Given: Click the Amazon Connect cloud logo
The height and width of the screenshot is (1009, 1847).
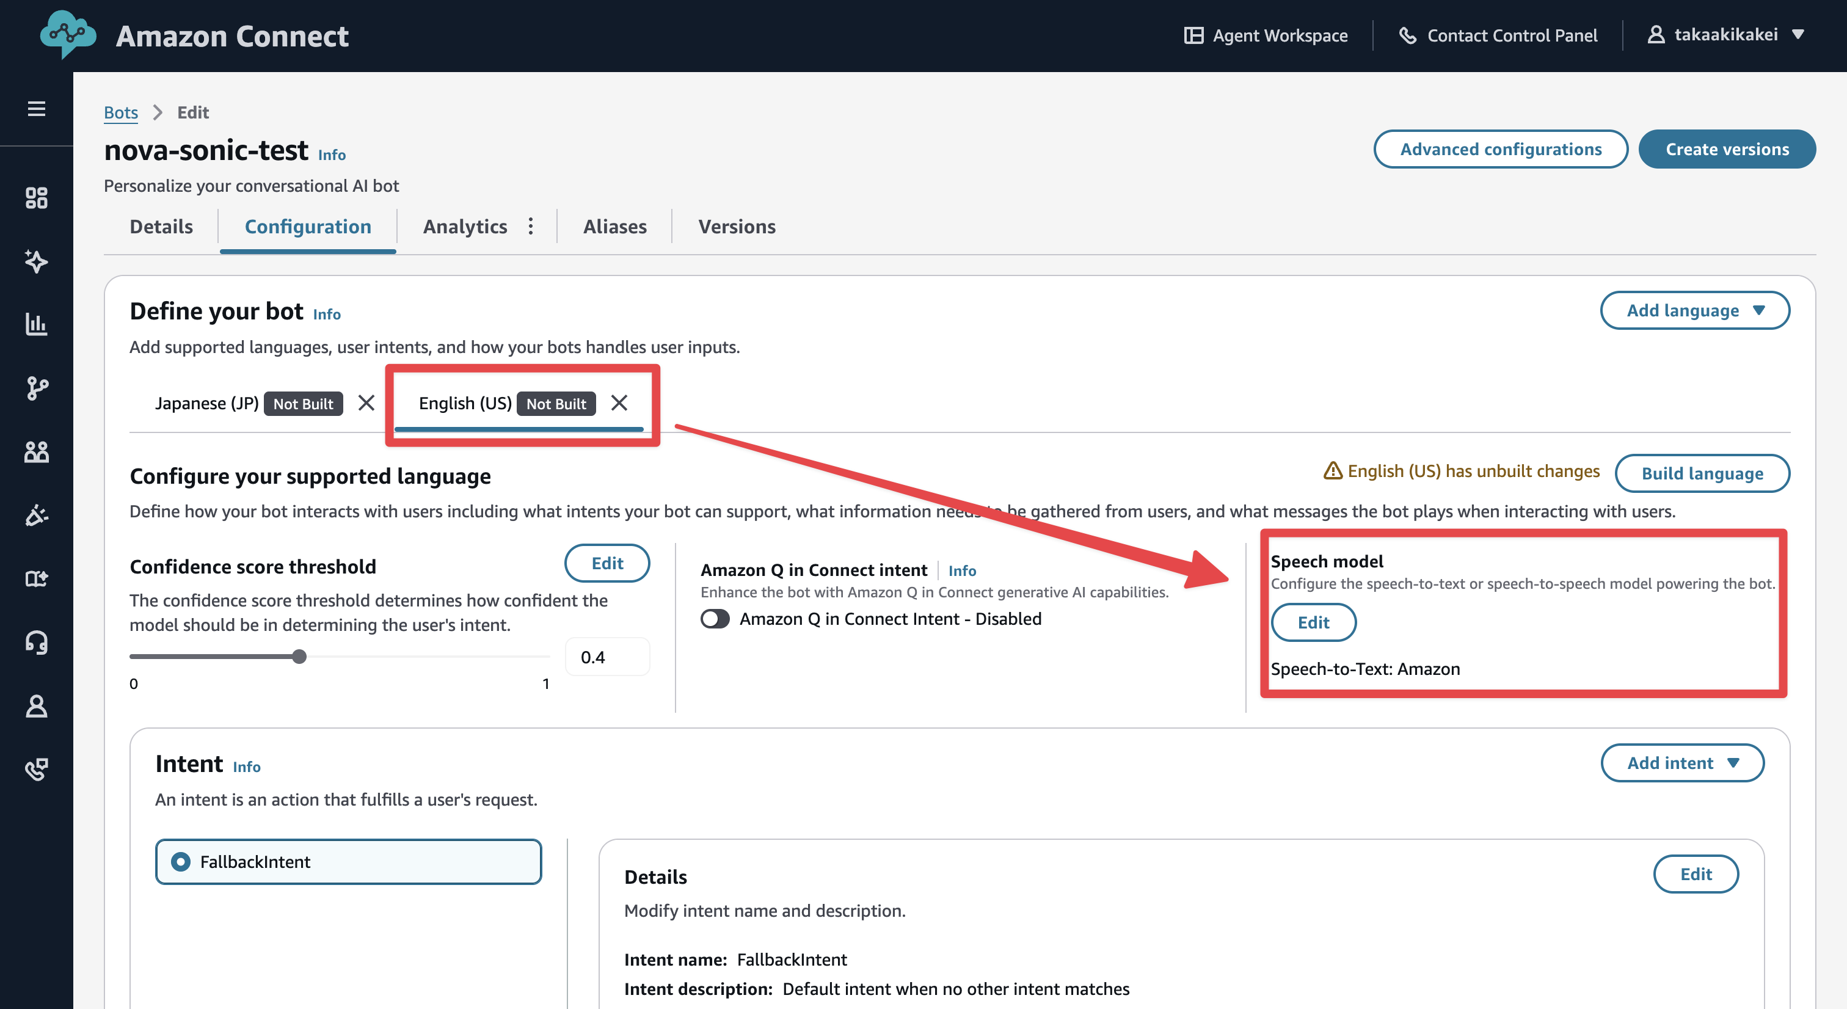Looking at the screenshot, I should pos(67,34).
